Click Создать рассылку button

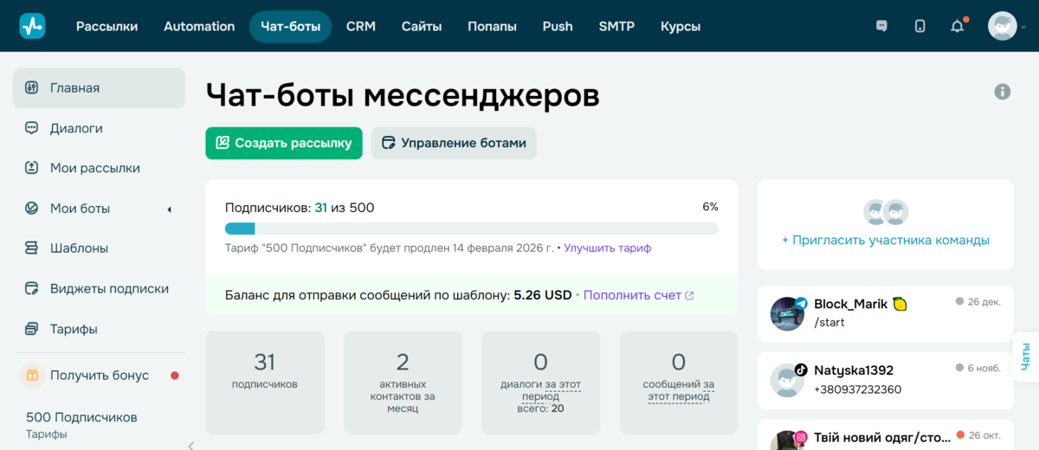[x=284, y=143]
